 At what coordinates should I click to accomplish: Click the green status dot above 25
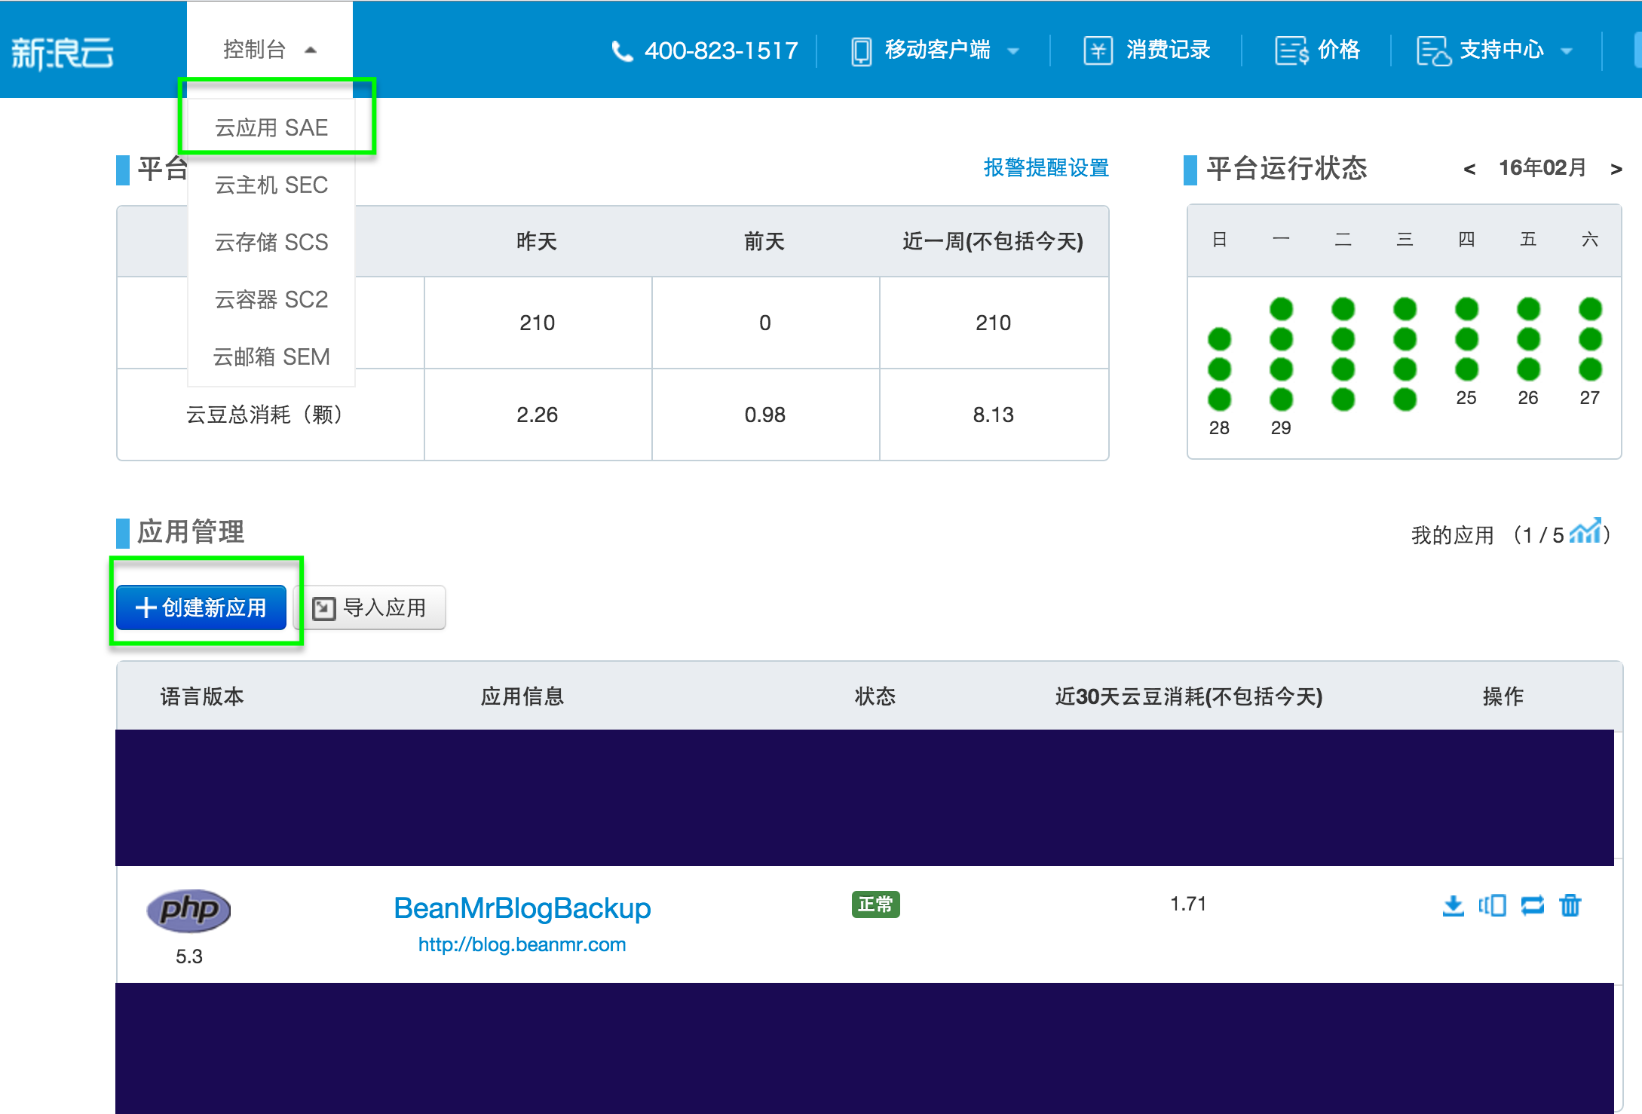click(x=1466, y=369)
